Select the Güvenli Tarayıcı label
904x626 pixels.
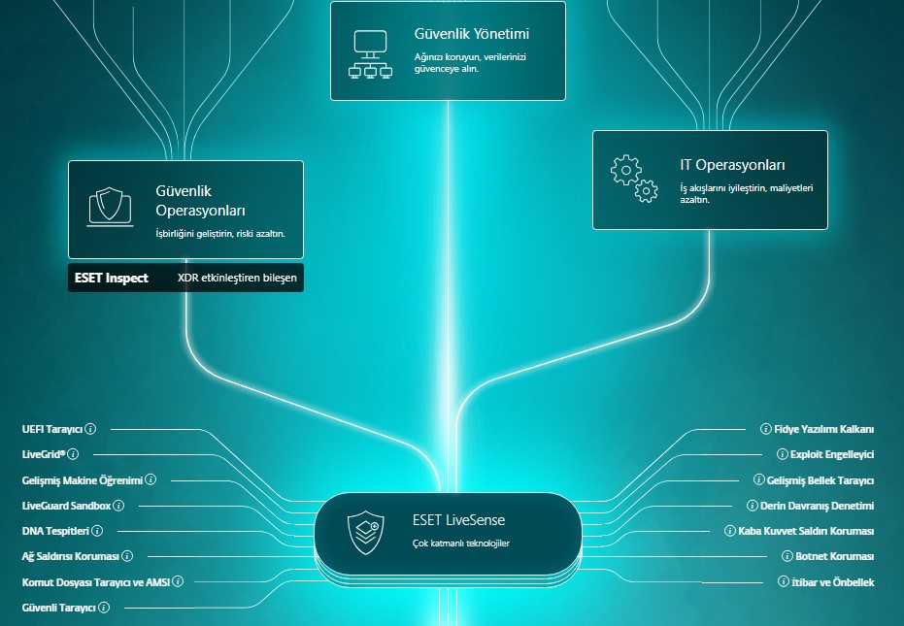click(x=59, y=608)
